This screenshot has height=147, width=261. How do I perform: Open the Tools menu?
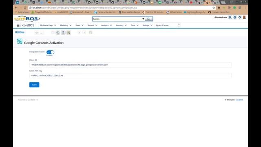pos(135,25)
